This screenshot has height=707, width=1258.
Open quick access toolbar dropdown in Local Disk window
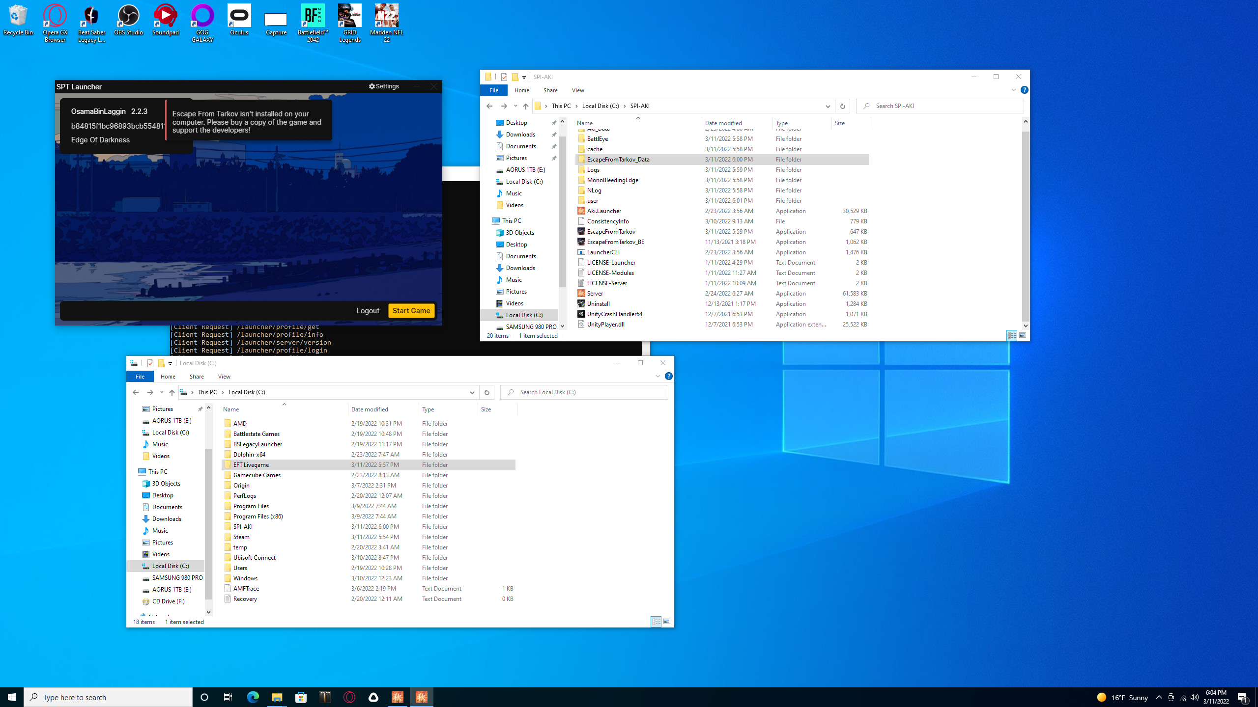pos(171,363)
